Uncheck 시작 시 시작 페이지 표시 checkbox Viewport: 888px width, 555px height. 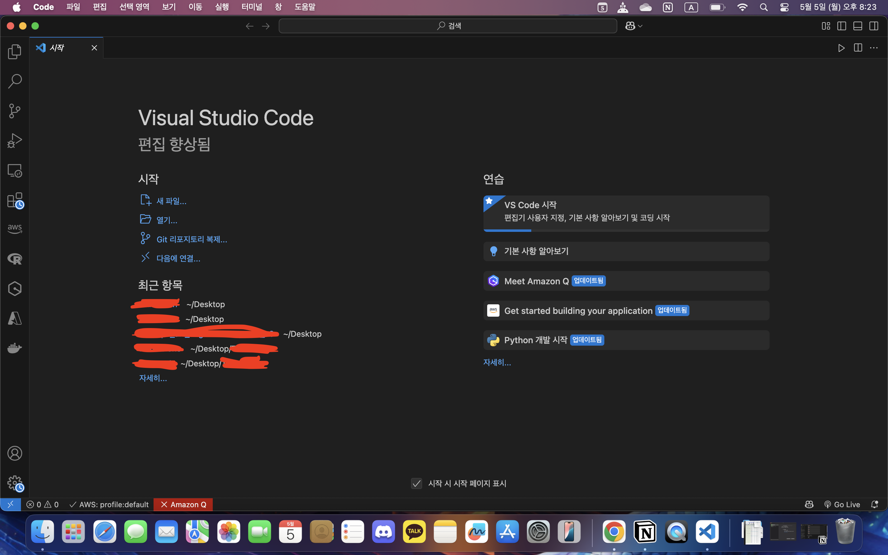(x=417, y=483)
